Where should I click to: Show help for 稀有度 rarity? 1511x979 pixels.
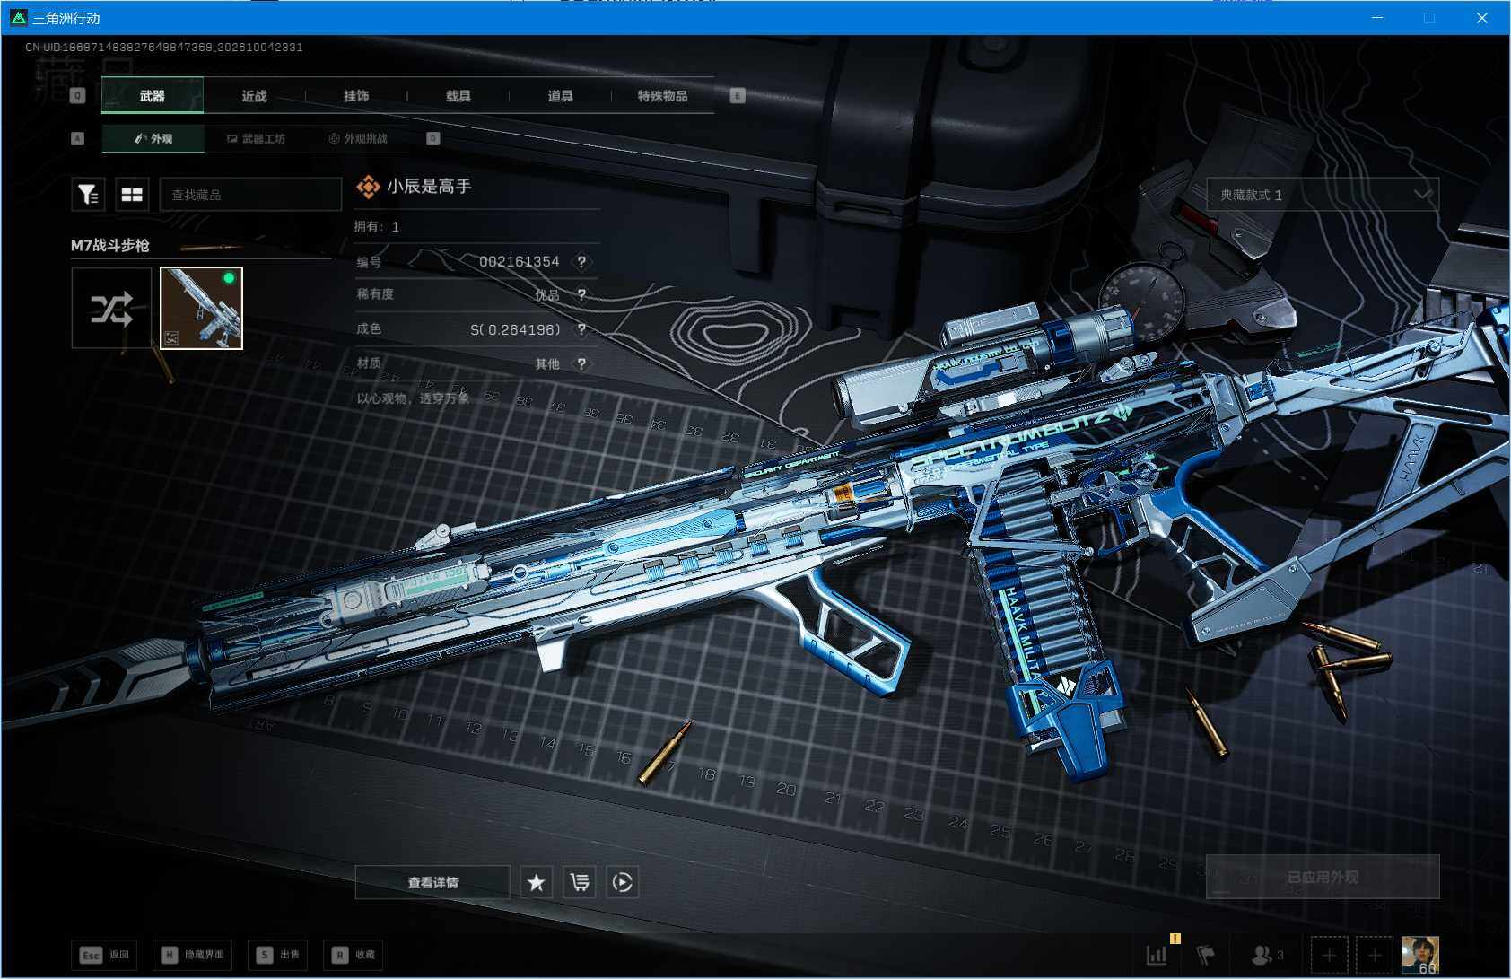(582, 294)
